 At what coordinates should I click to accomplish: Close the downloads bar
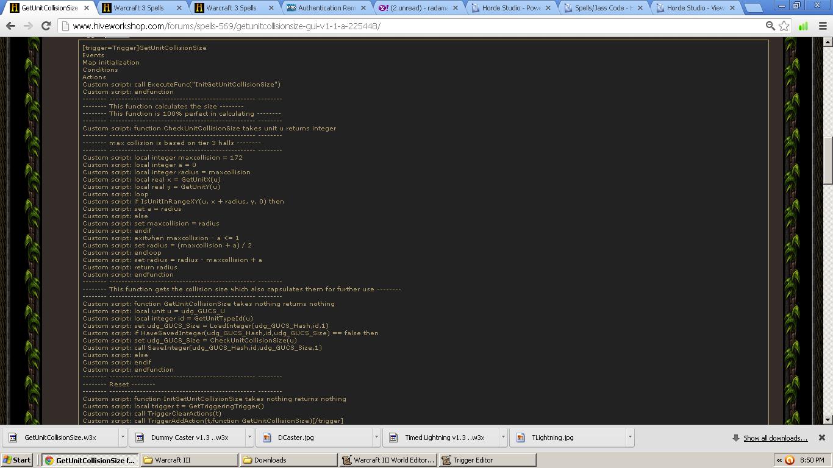click(821, 438)
